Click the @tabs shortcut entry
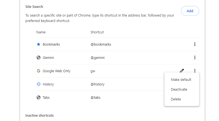 [x=96, y=98]
